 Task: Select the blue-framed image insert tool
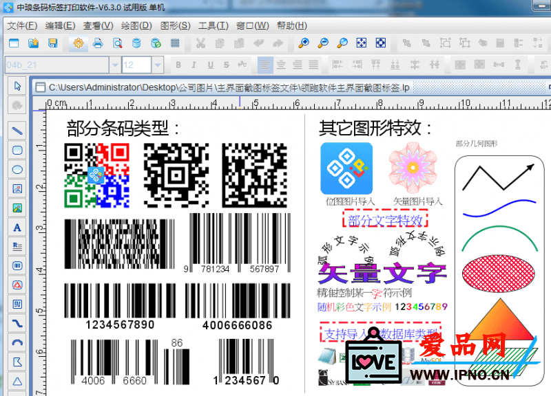pos(17,189)
